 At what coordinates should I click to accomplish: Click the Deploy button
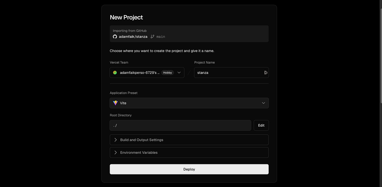[189, 169]
